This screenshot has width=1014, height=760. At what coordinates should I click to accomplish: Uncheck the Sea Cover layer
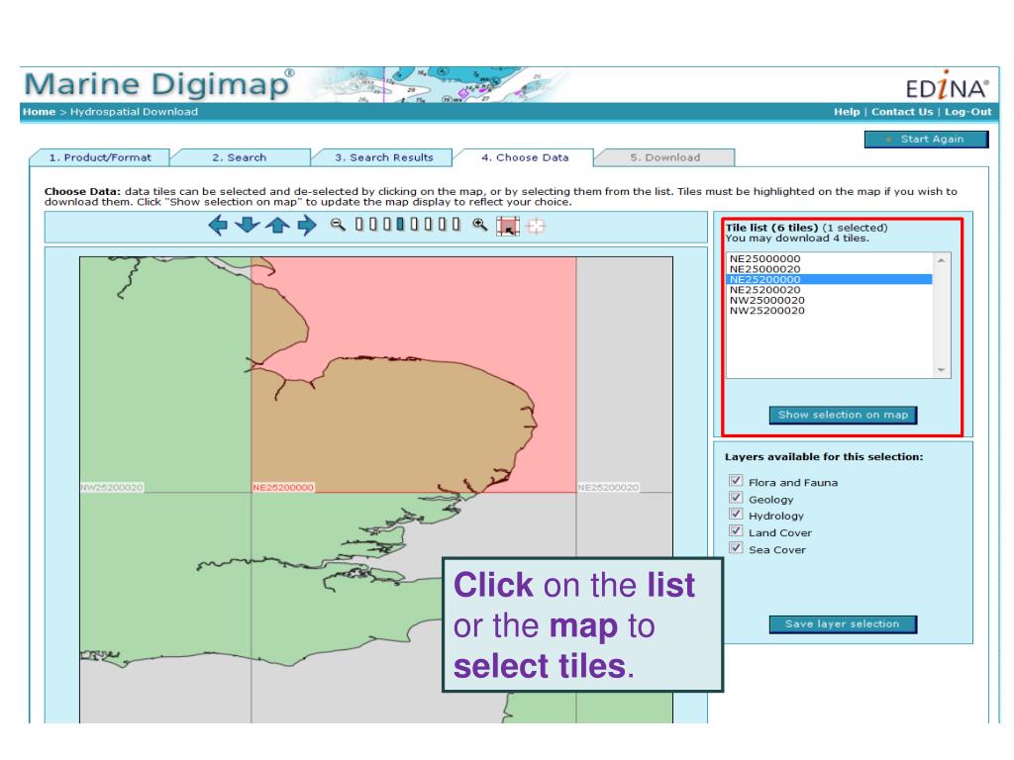click(736, 547)
